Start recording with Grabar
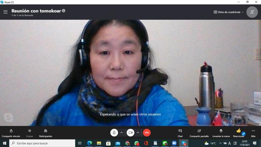The height and width of the screenshot is (147, 261). [29, 133]
